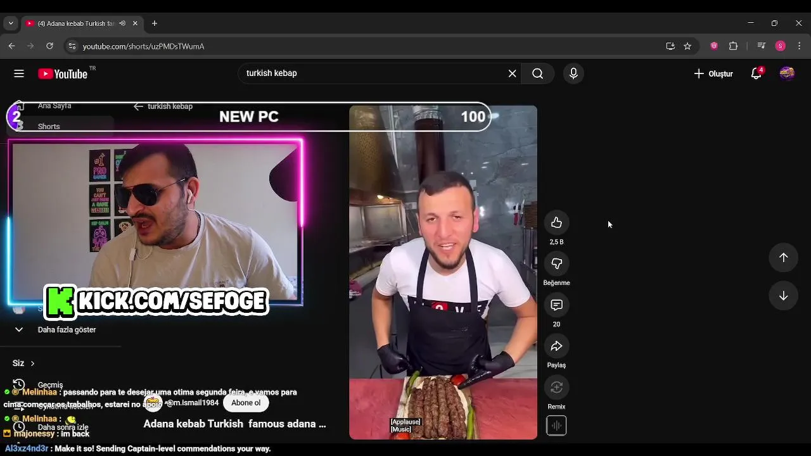View site information icon in address bar
The image size is (811, 456).
72,46
